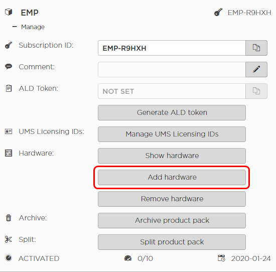Viewport: 276px width, 272px height.
Task: Click Generate ALD token button
Action: (172, 113)
